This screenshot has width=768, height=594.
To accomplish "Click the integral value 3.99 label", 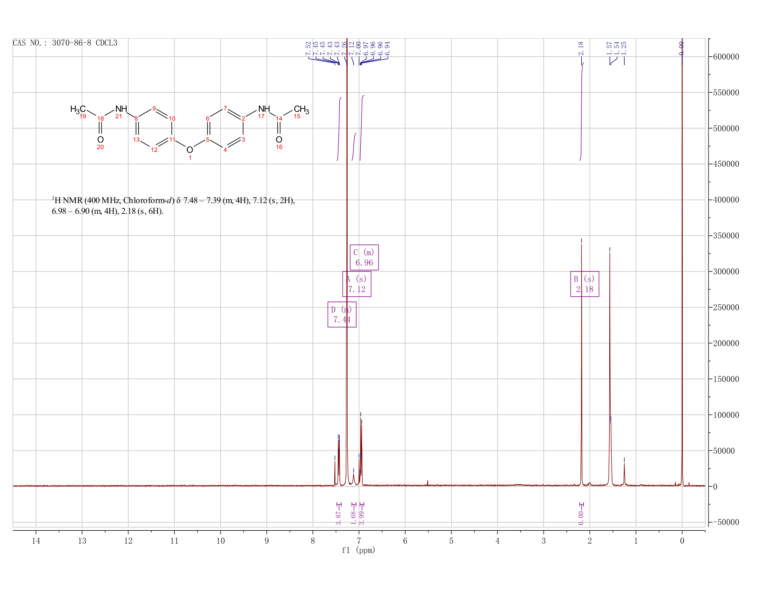I will pos(362,517).
